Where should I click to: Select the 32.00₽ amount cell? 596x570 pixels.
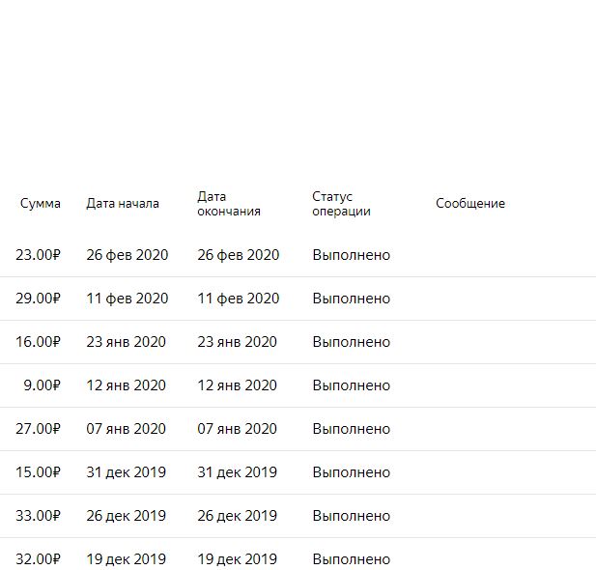[38, 559]
